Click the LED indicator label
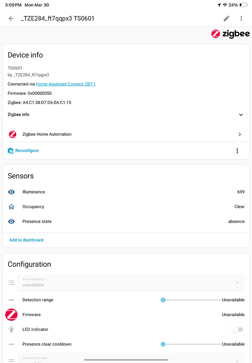The height and width of the screenshot is (363, 252). [35, 329]
